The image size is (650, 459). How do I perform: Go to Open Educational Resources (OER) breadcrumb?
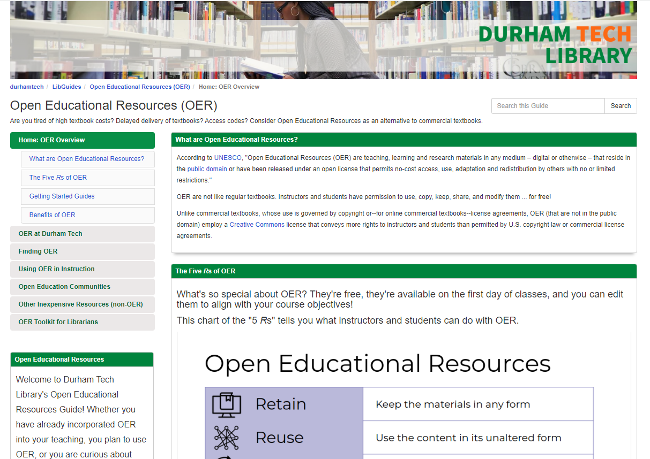pyautogui.click(x=140, y=87)
